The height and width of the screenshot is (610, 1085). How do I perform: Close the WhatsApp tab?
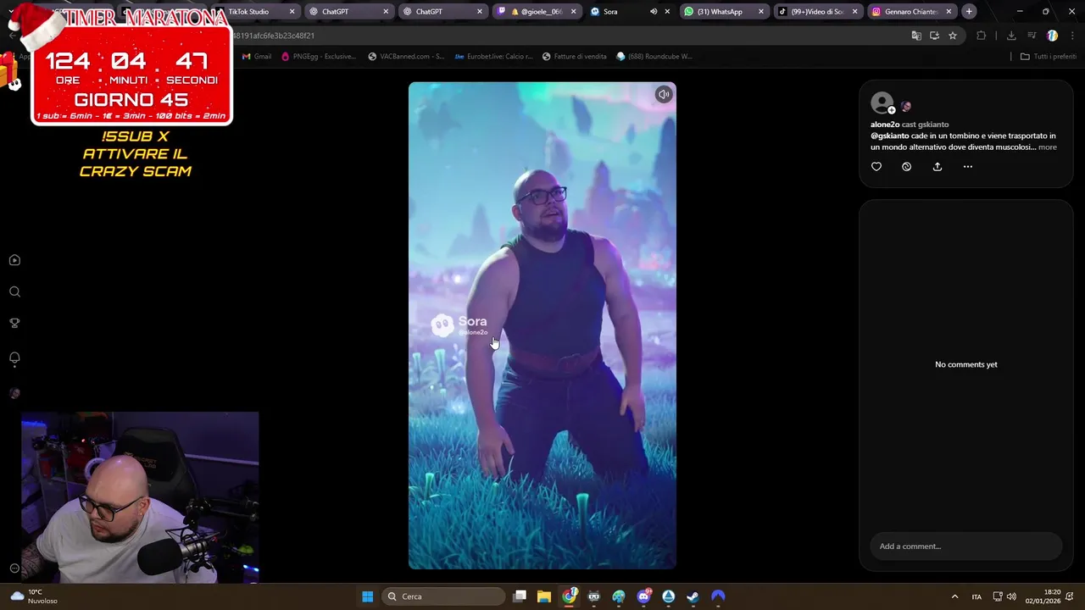tap(760, 12)
